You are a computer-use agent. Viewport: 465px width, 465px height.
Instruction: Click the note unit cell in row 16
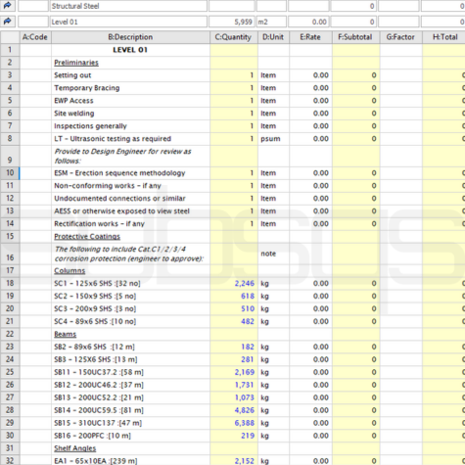click(x=273, y=254)
